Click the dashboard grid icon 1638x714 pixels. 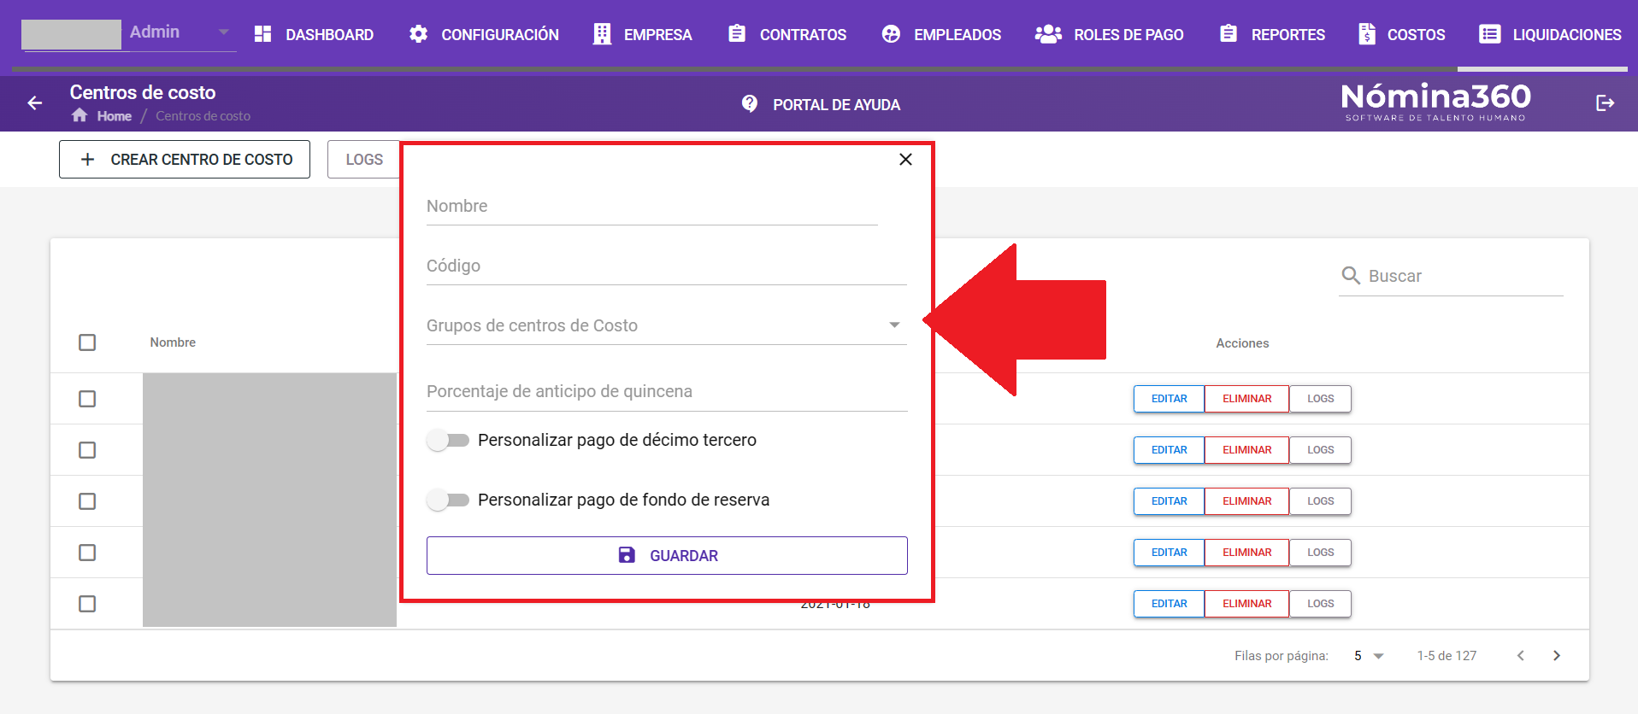tap(263, 34)
